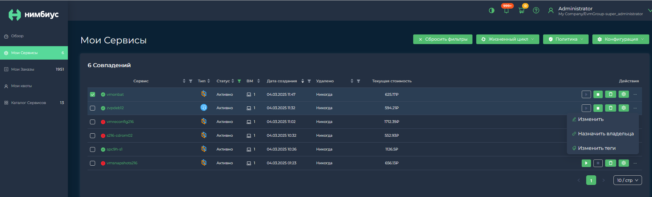Filter the Дата создания column

point(309,81)
